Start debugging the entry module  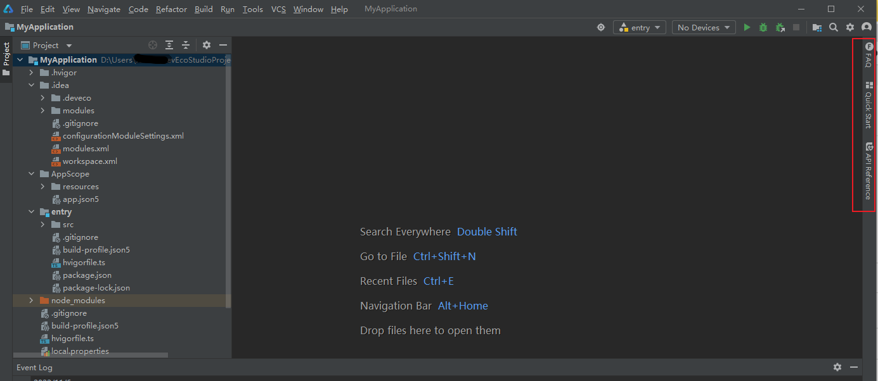click(763, 27)
